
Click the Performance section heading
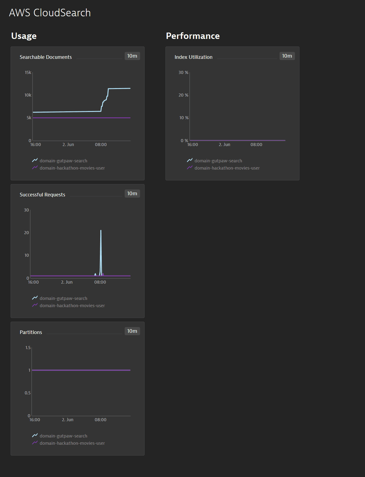[193, 36]
